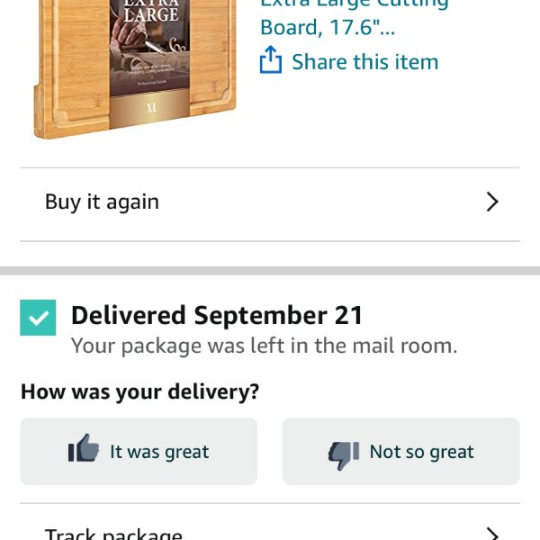The height and width of the screenshot is (540, 540).
Task: Open the Extra Large Cutting Board product title
Action: 354,17
